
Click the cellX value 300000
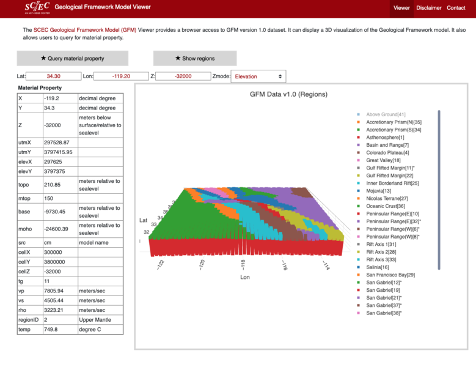(53, 253)
